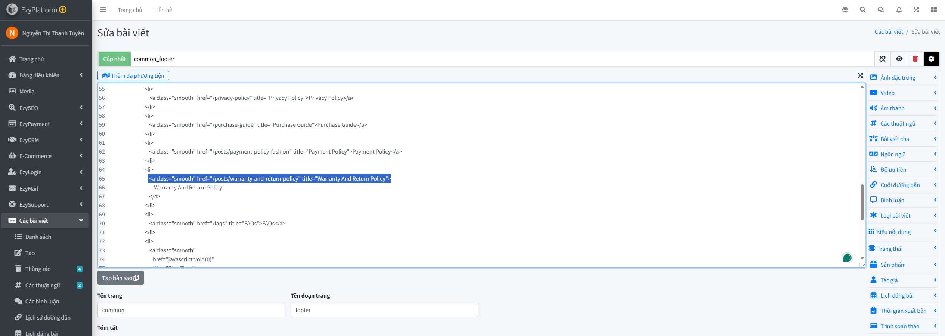Viewport: 945px width, 336px height.
Task: Expand the editor to fullscreen
Action: 860,75
